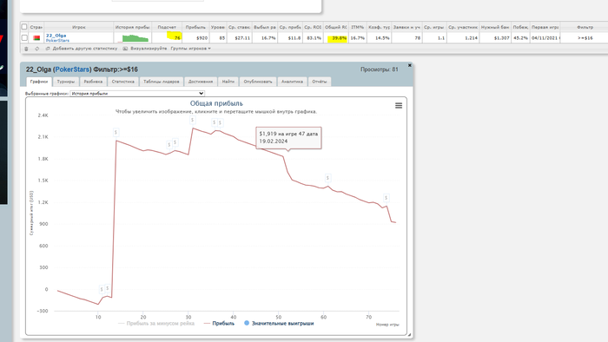608x342 pixels.
Task: Click Добавить другую статистику
Action: pos(85,49)
